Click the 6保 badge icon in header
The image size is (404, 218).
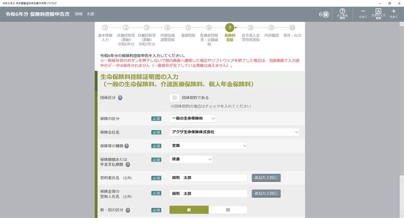(324, 14)
